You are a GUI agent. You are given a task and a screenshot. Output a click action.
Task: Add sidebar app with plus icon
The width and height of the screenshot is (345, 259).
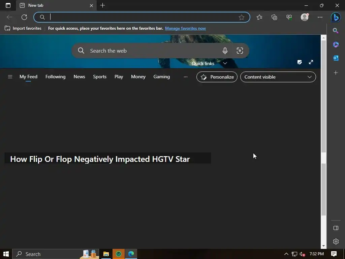coord(336,73)
